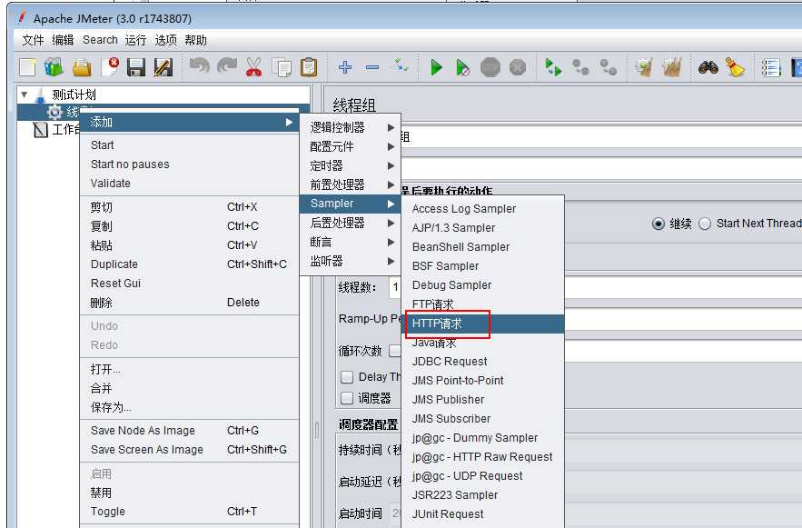The height and width of the screenshot is (528, 802).
Task: Click the Cut scissors icon
Action: [253, 67]
